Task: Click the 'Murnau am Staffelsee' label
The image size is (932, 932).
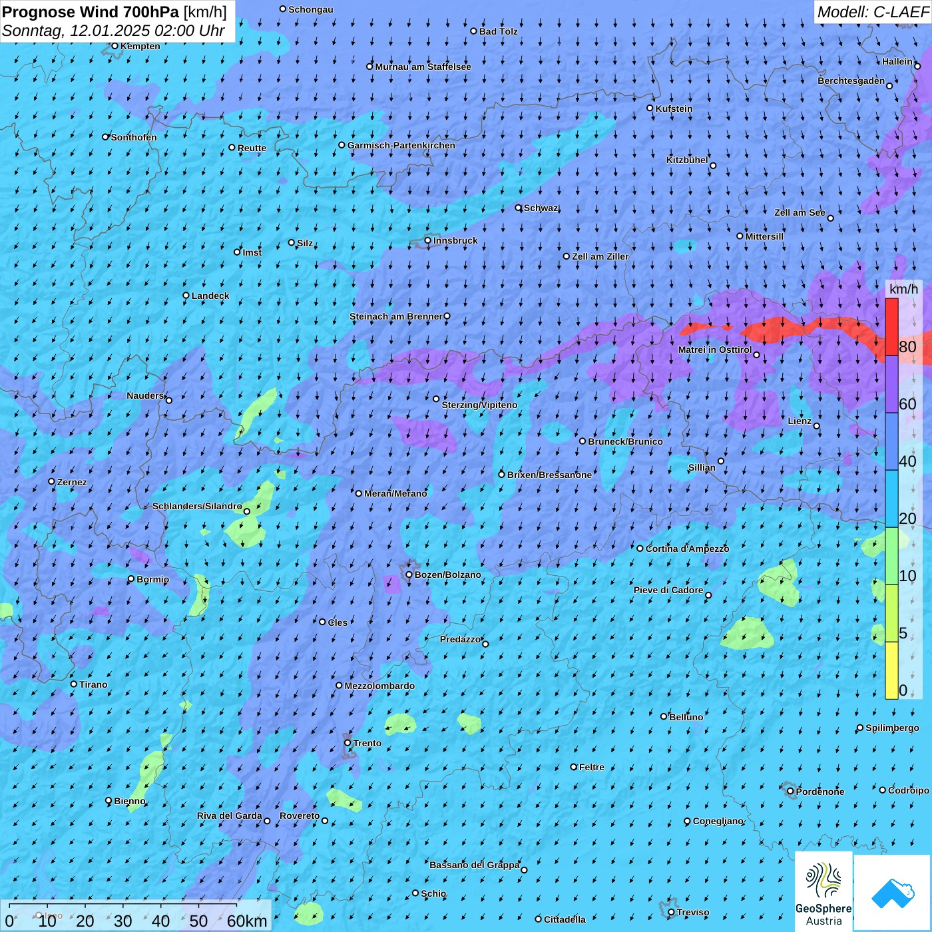Action: (423, 67)
